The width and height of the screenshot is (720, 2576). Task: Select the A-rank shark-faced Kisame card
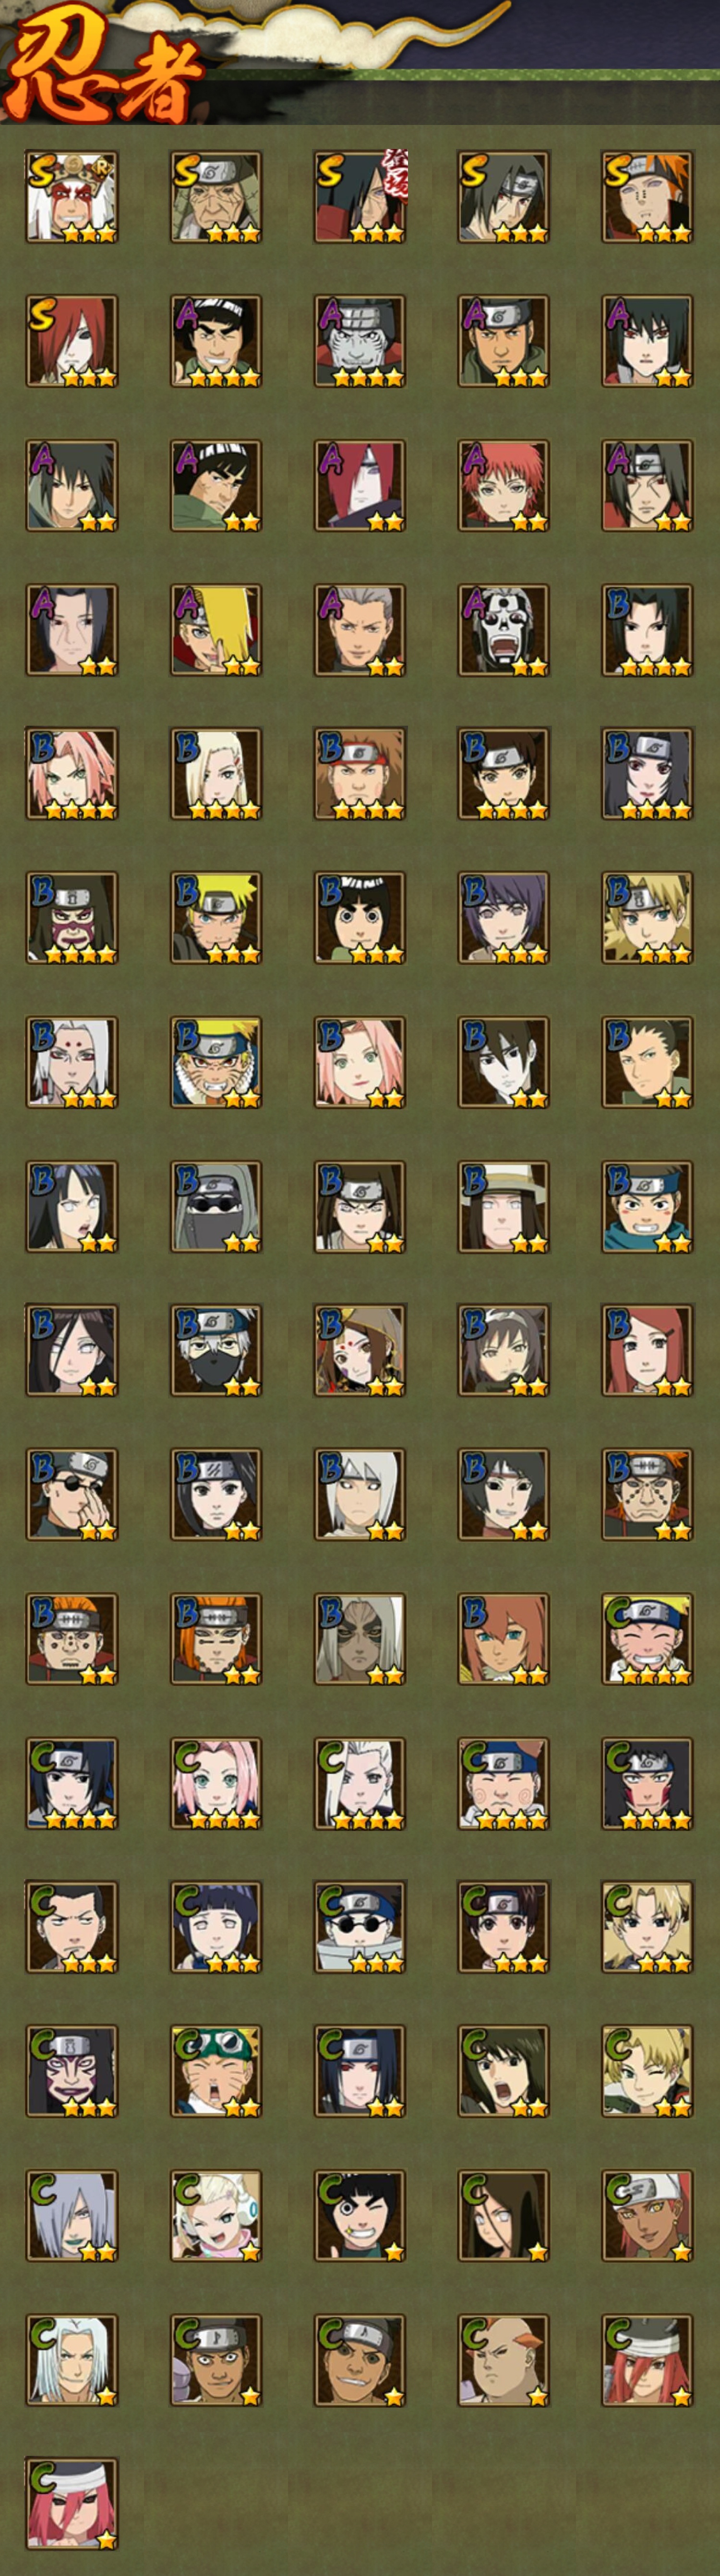tap(360, 341)
